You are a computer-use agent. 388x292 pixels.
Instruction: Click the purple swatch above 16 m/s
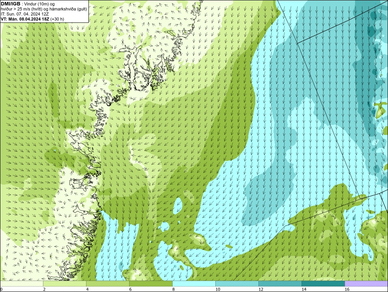tap(366, 284)
